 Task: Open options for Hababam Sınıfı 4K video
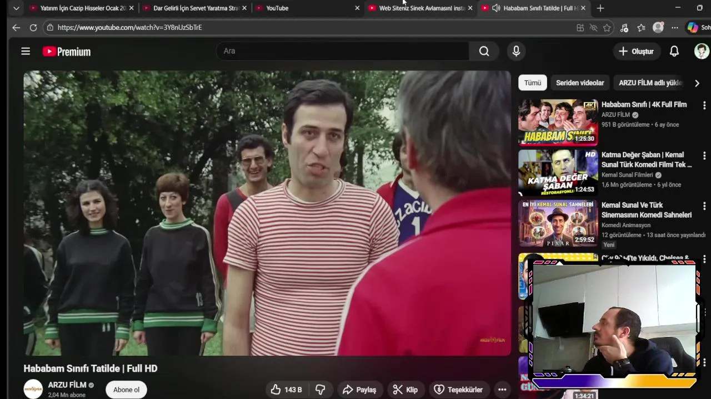pyautogui.click(x=704, y=105)
